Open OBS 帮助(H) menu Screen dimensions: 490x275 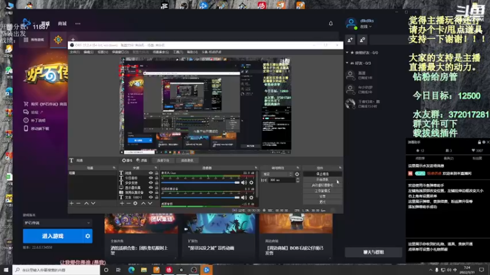[192, 52]
